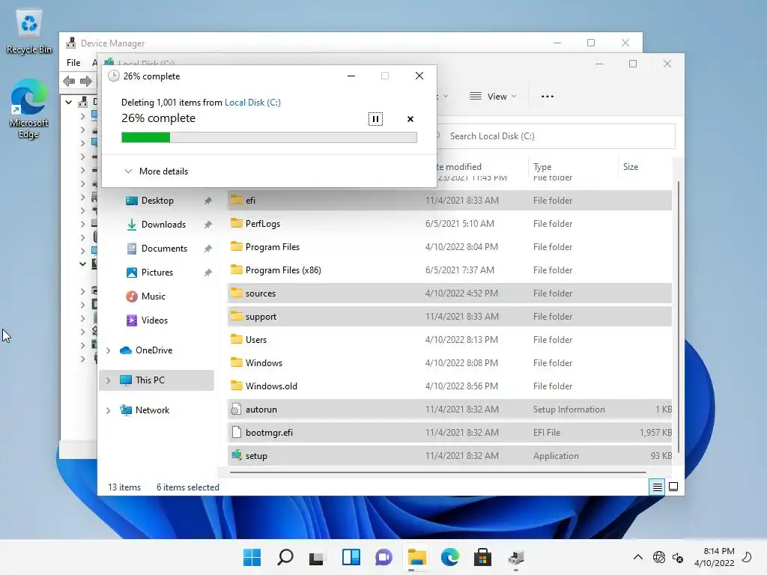Open File menu in Device Manager
This screenshot has height=575, width=767.
[73, 63]
